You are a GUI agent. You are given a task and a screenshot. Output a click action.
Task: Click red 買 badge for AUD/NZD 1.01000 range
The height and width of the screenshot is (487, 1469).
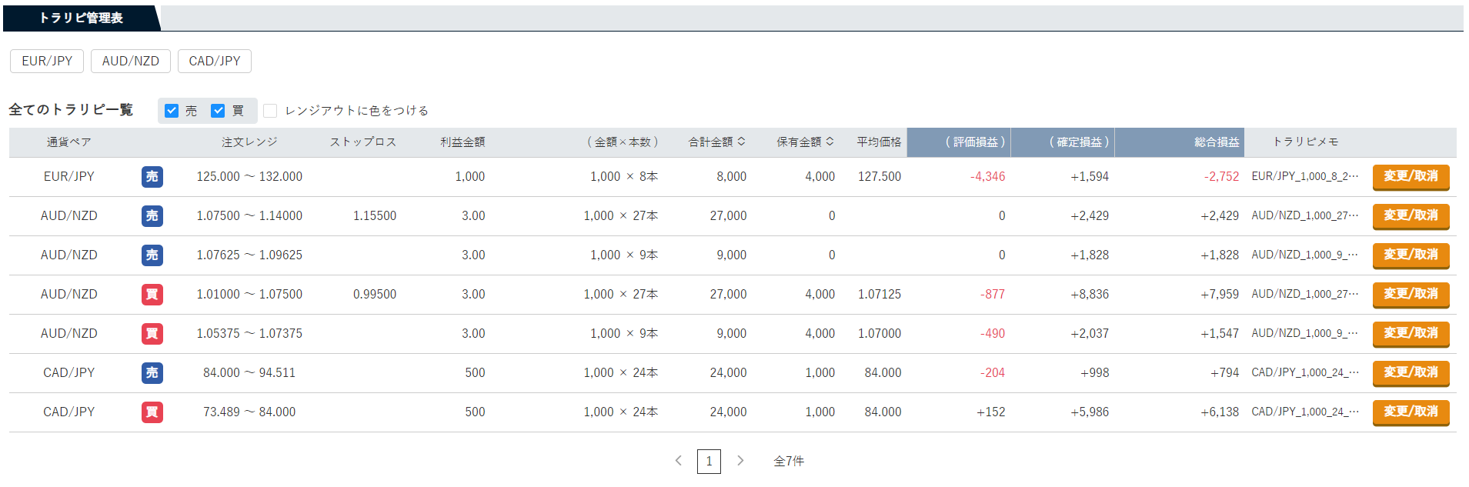coord(152,295)
